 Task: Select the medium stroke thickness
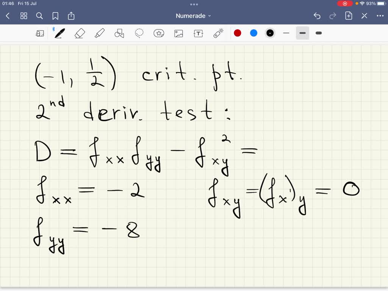302,33
